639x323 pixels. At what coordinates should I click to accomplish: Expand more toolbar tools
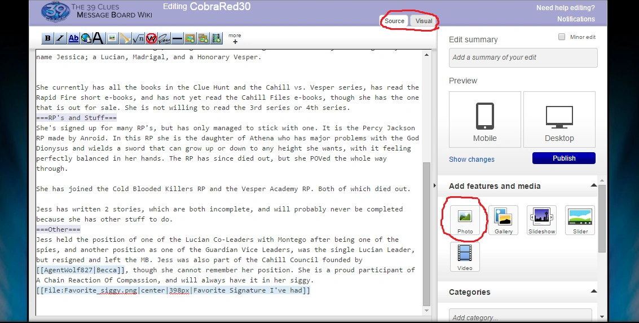tap(235, 39)
